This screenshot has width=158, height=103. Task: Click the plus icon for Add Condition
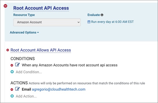[x=12, y=72]
